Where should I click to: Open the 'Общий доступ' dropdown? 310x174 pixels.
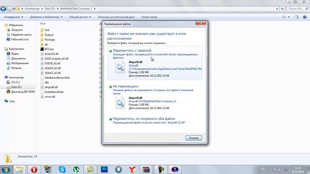(80, 17)
